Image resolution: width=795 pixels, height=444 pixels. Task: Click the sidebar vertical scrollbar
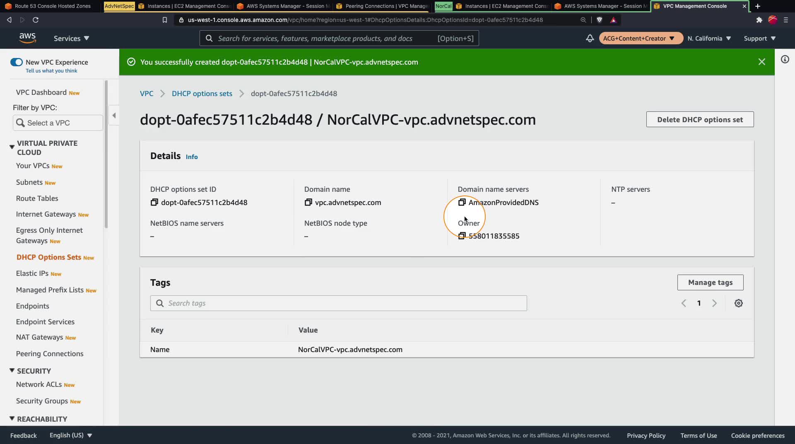(x=106, y=154)
